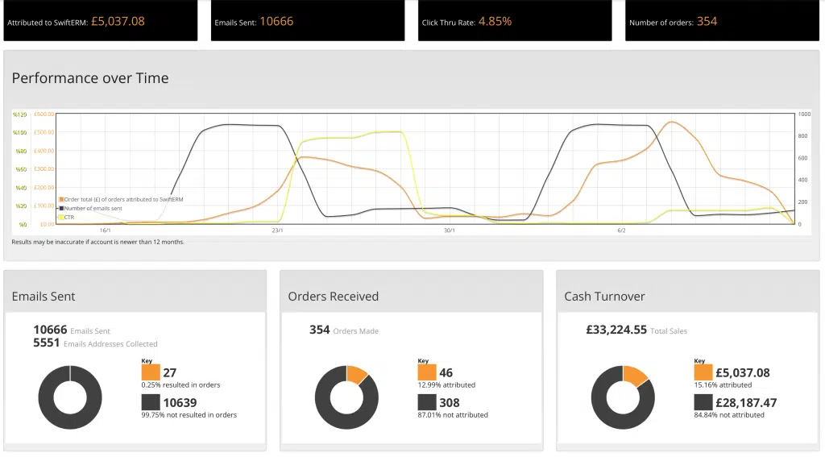The height and width of the screenshot is (457, 825).
Task: Click the 15.16% attributed text
Action: [x=723, y=385]
